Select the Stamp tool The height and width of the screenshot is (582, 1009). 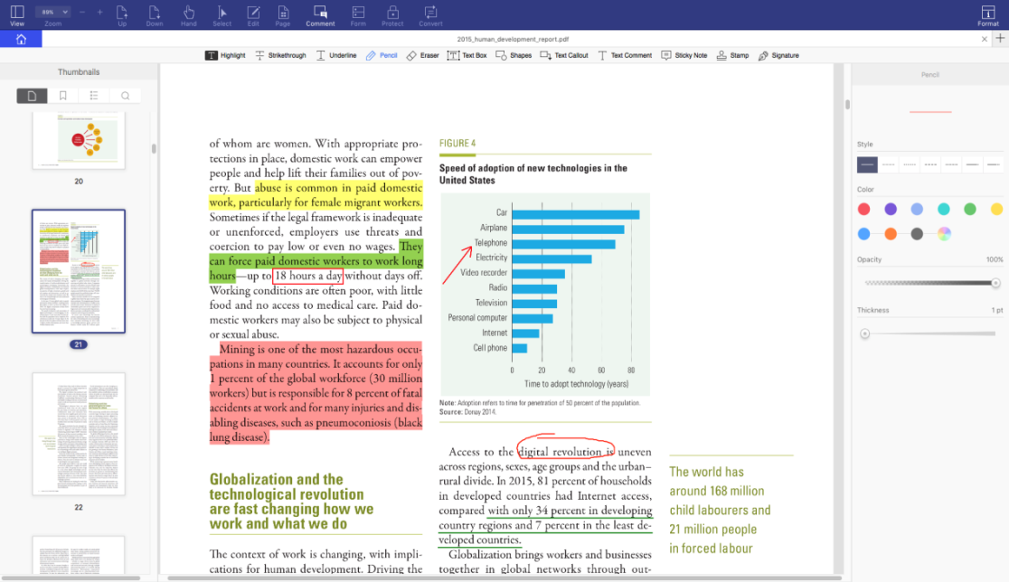732,55
